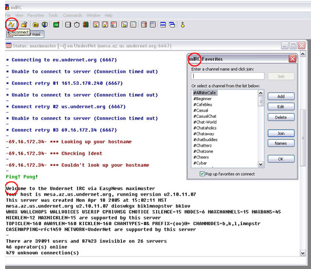The height and width of the screenshot is (269, 311).
Task: Select #Chatterz in the channel list
Action: [x=203, y=146]
